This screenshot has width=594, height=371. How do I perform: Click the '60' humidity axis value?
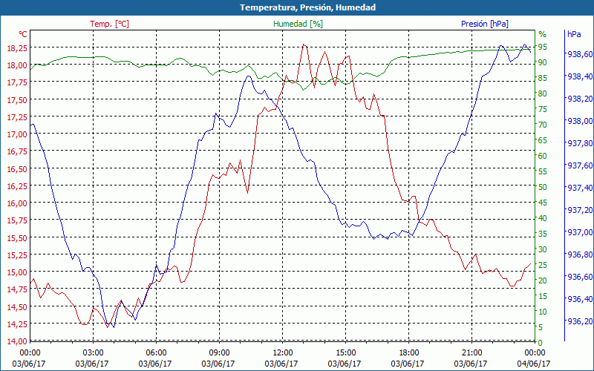coord(543,156)
